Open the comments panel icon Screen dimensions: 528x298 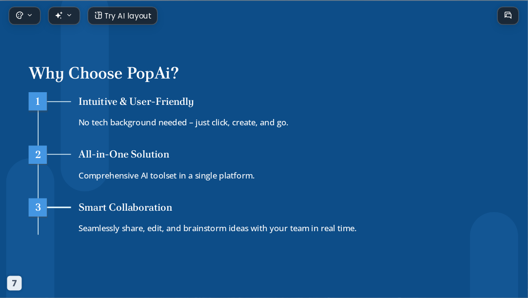(508, 16)
